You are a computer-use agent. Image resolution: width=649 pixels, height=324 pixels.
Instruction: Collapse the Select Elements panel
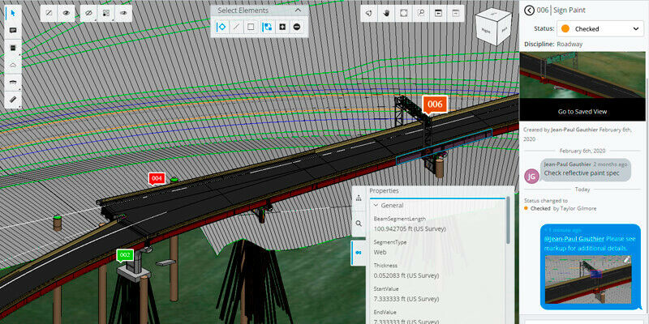(298, 11)
